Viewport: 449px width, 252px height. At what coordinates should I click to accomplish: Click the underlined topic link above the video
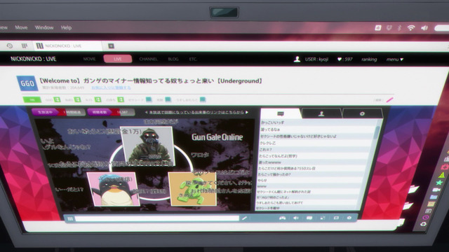(196, 112)
